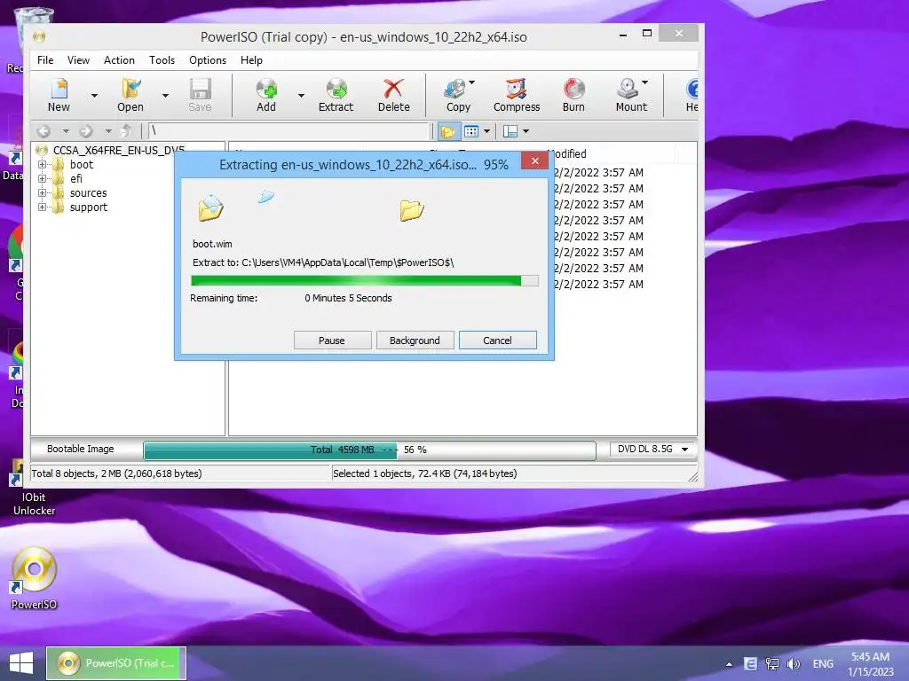The height and width of the screenshot is (681, 909).
Task: Open the Help menu
Action: pos(251,60)
